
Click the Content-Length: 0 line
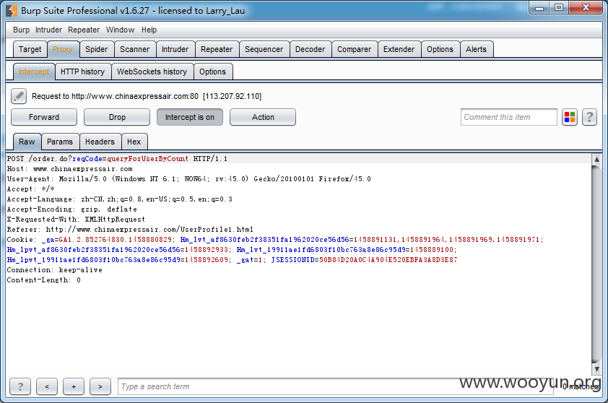point(44,279)
